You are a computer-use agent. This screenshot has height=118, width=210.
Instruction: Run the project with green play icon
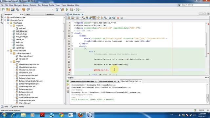pyautogui.click(x=67, y=10)
